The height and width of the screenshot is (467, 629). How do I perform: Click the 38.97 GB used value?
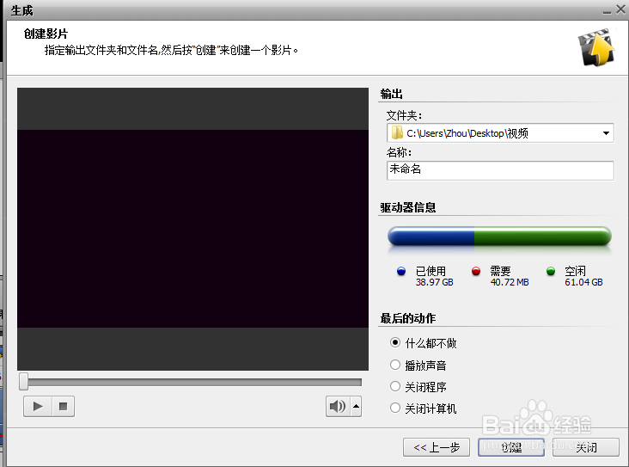tap(435, 282)
